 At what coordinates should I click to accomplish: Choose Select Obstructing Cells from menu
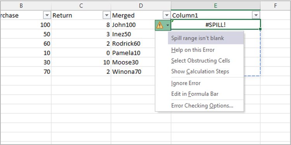pos(201,61)
